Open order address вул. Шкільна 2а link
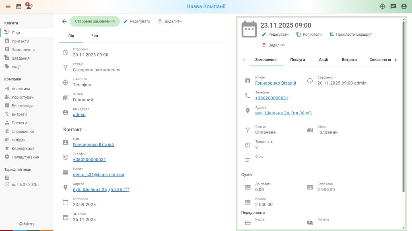This screenshot has width=412, height=231. point(284,113)
